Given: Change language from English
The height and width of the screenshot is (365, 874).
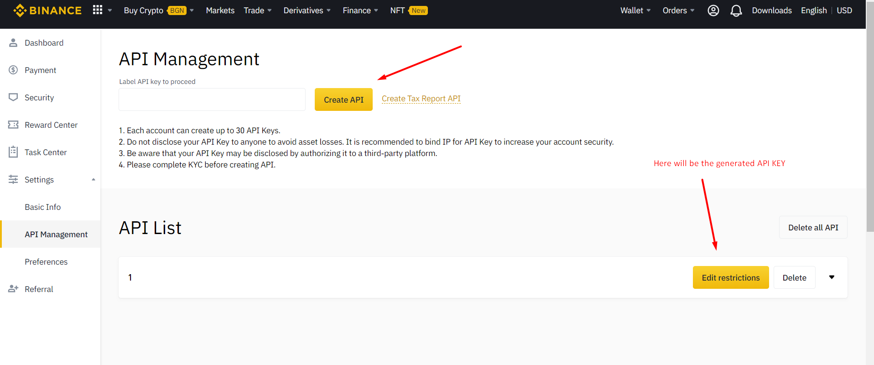Looking at the screenshot, I should (x=814, y=10).
